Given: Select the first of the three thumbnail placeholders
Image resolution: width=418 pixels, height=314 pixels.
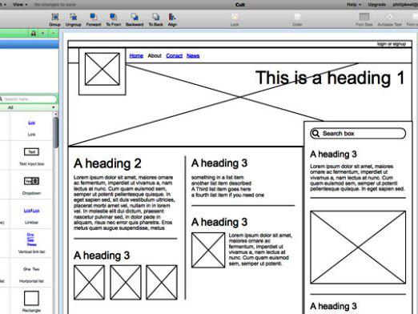Looking at the screenshot, I should pos(89,282).
